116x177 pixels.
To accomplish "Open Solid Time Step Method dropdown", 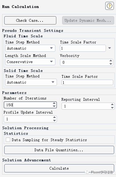I will coord(31,82).
